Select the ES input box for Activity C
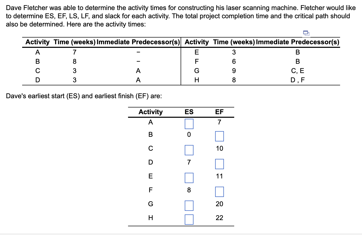 pyautogui.click(x=189, y=150)
